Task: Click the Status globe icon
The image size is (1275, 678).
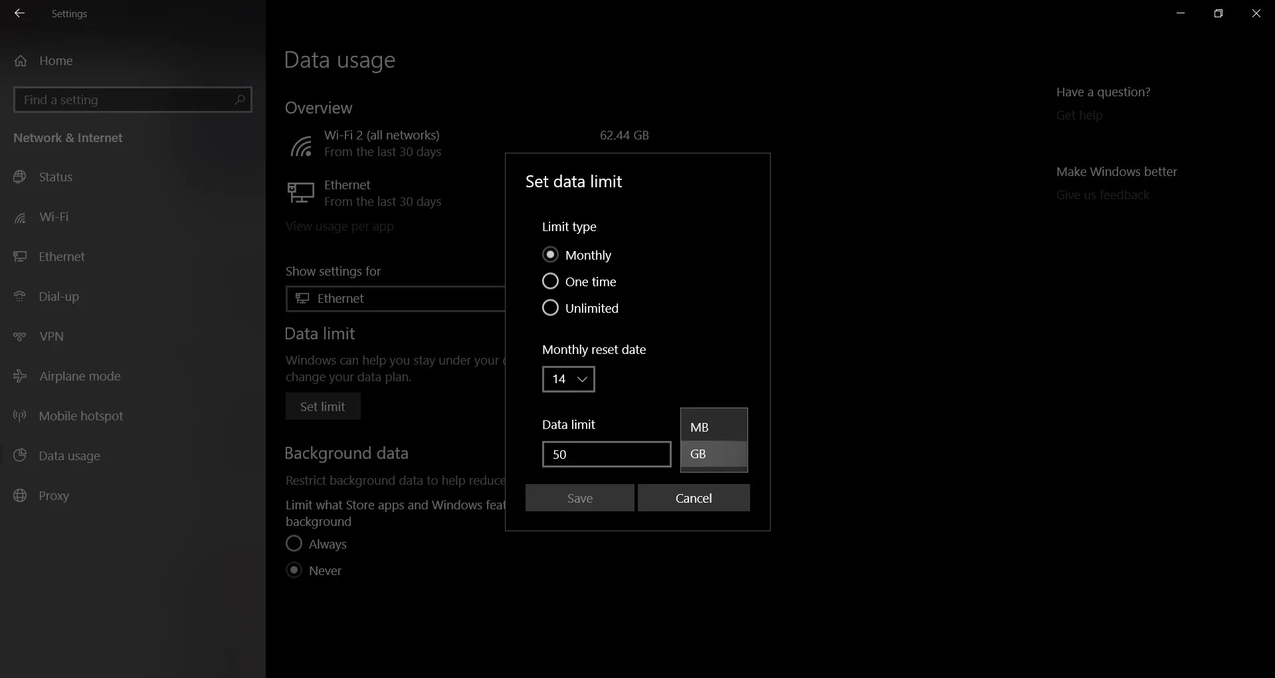Action: 20,177
